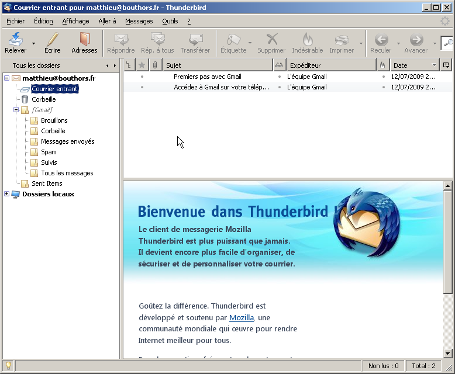Click the preview pane vertical scrollbar thumb
Image resolution: width=455 pixels, height=374 pixels.
[447, 242]
